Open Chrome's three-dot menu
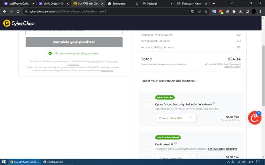Screen dimensions: 265x165 click(x=260, y=12)
